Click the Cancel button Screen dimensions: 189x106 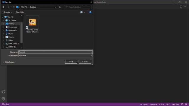tap(85, 62)
